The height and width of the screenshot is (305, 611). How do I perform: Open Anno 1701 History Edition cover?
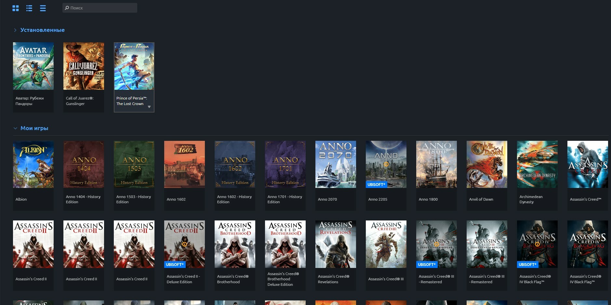coord(285,164)
